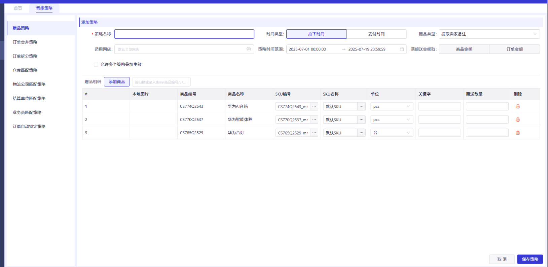548x267 pixels.
Task: Open 赠品策略 in the sidebar
Action: tap(41, 28)
